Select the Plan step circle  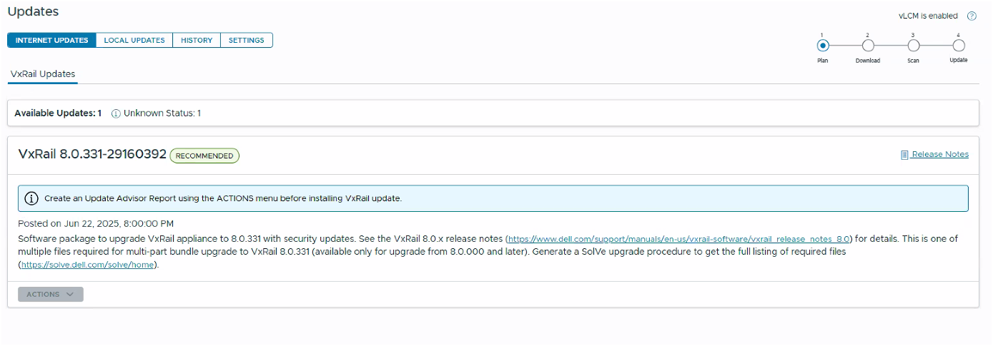click(x=823, y=46)
